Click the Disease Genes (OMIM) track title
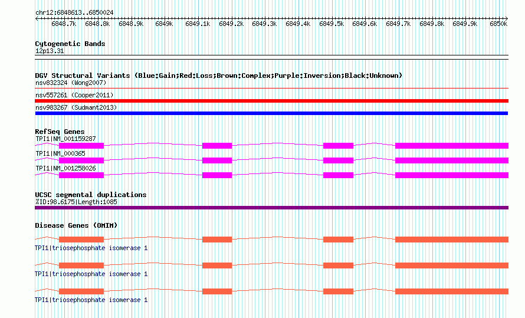 (76, 225)
